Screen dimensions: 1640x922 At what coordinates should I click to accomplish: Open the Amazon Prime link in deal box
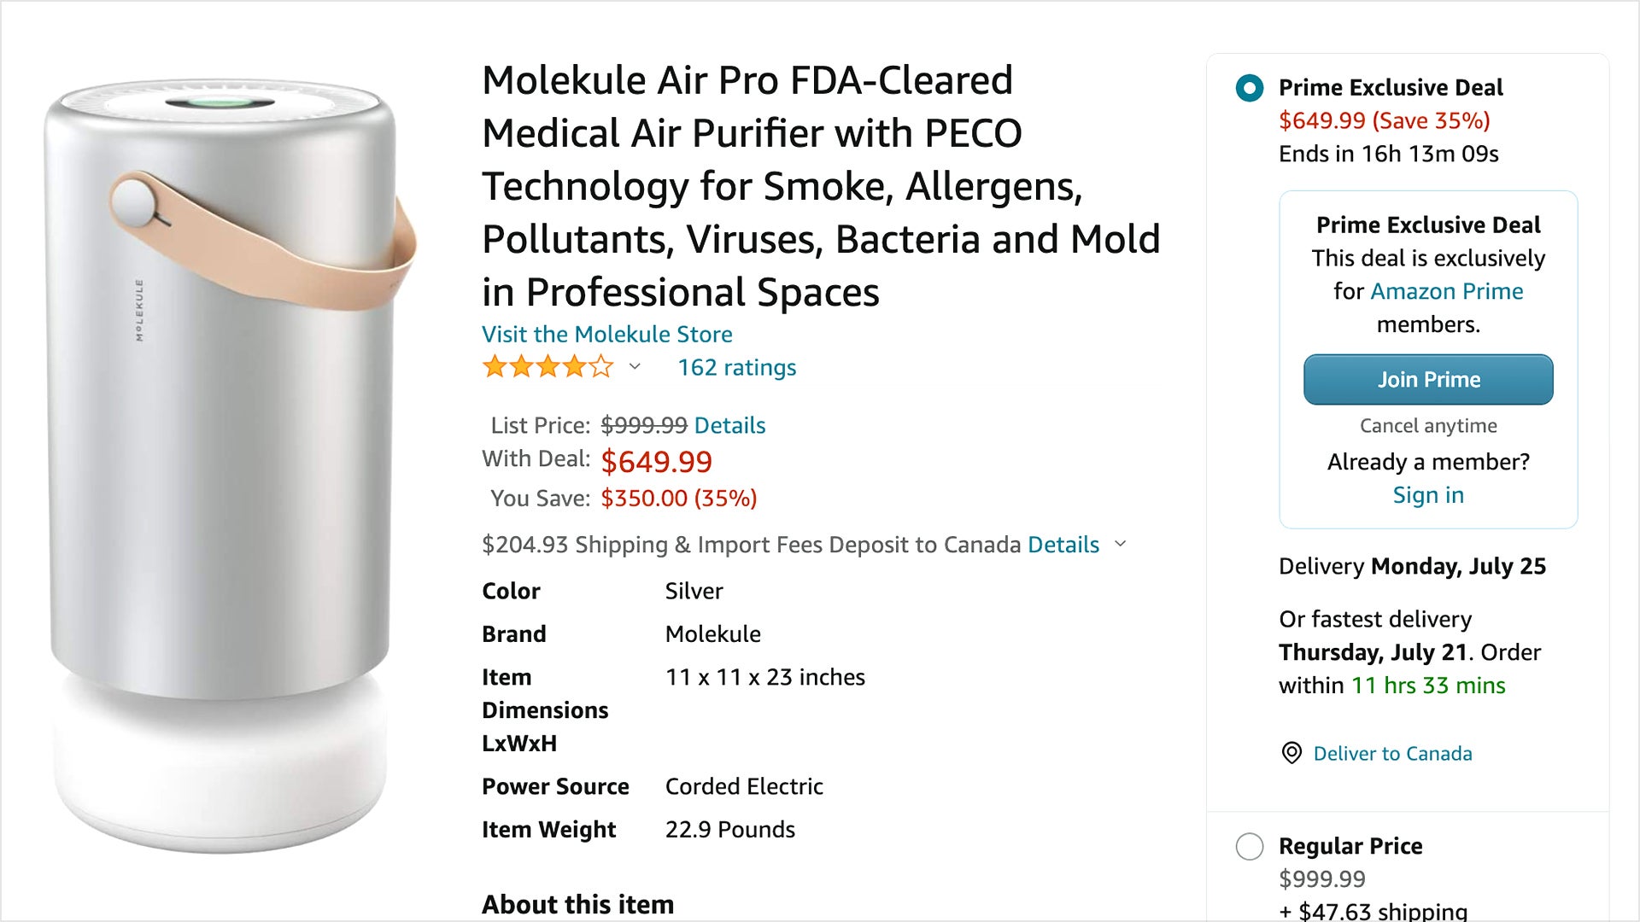pos(1447,291)
